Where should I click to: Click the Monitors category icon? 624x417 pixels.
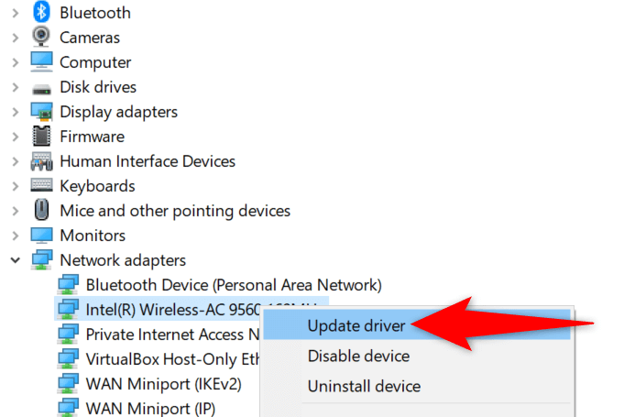(42, 236)
